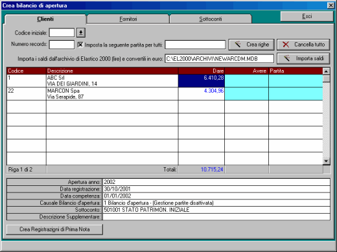Toggle 'Imposta la seguente partita per tutti' checkbox

click(x=80, y=45)
